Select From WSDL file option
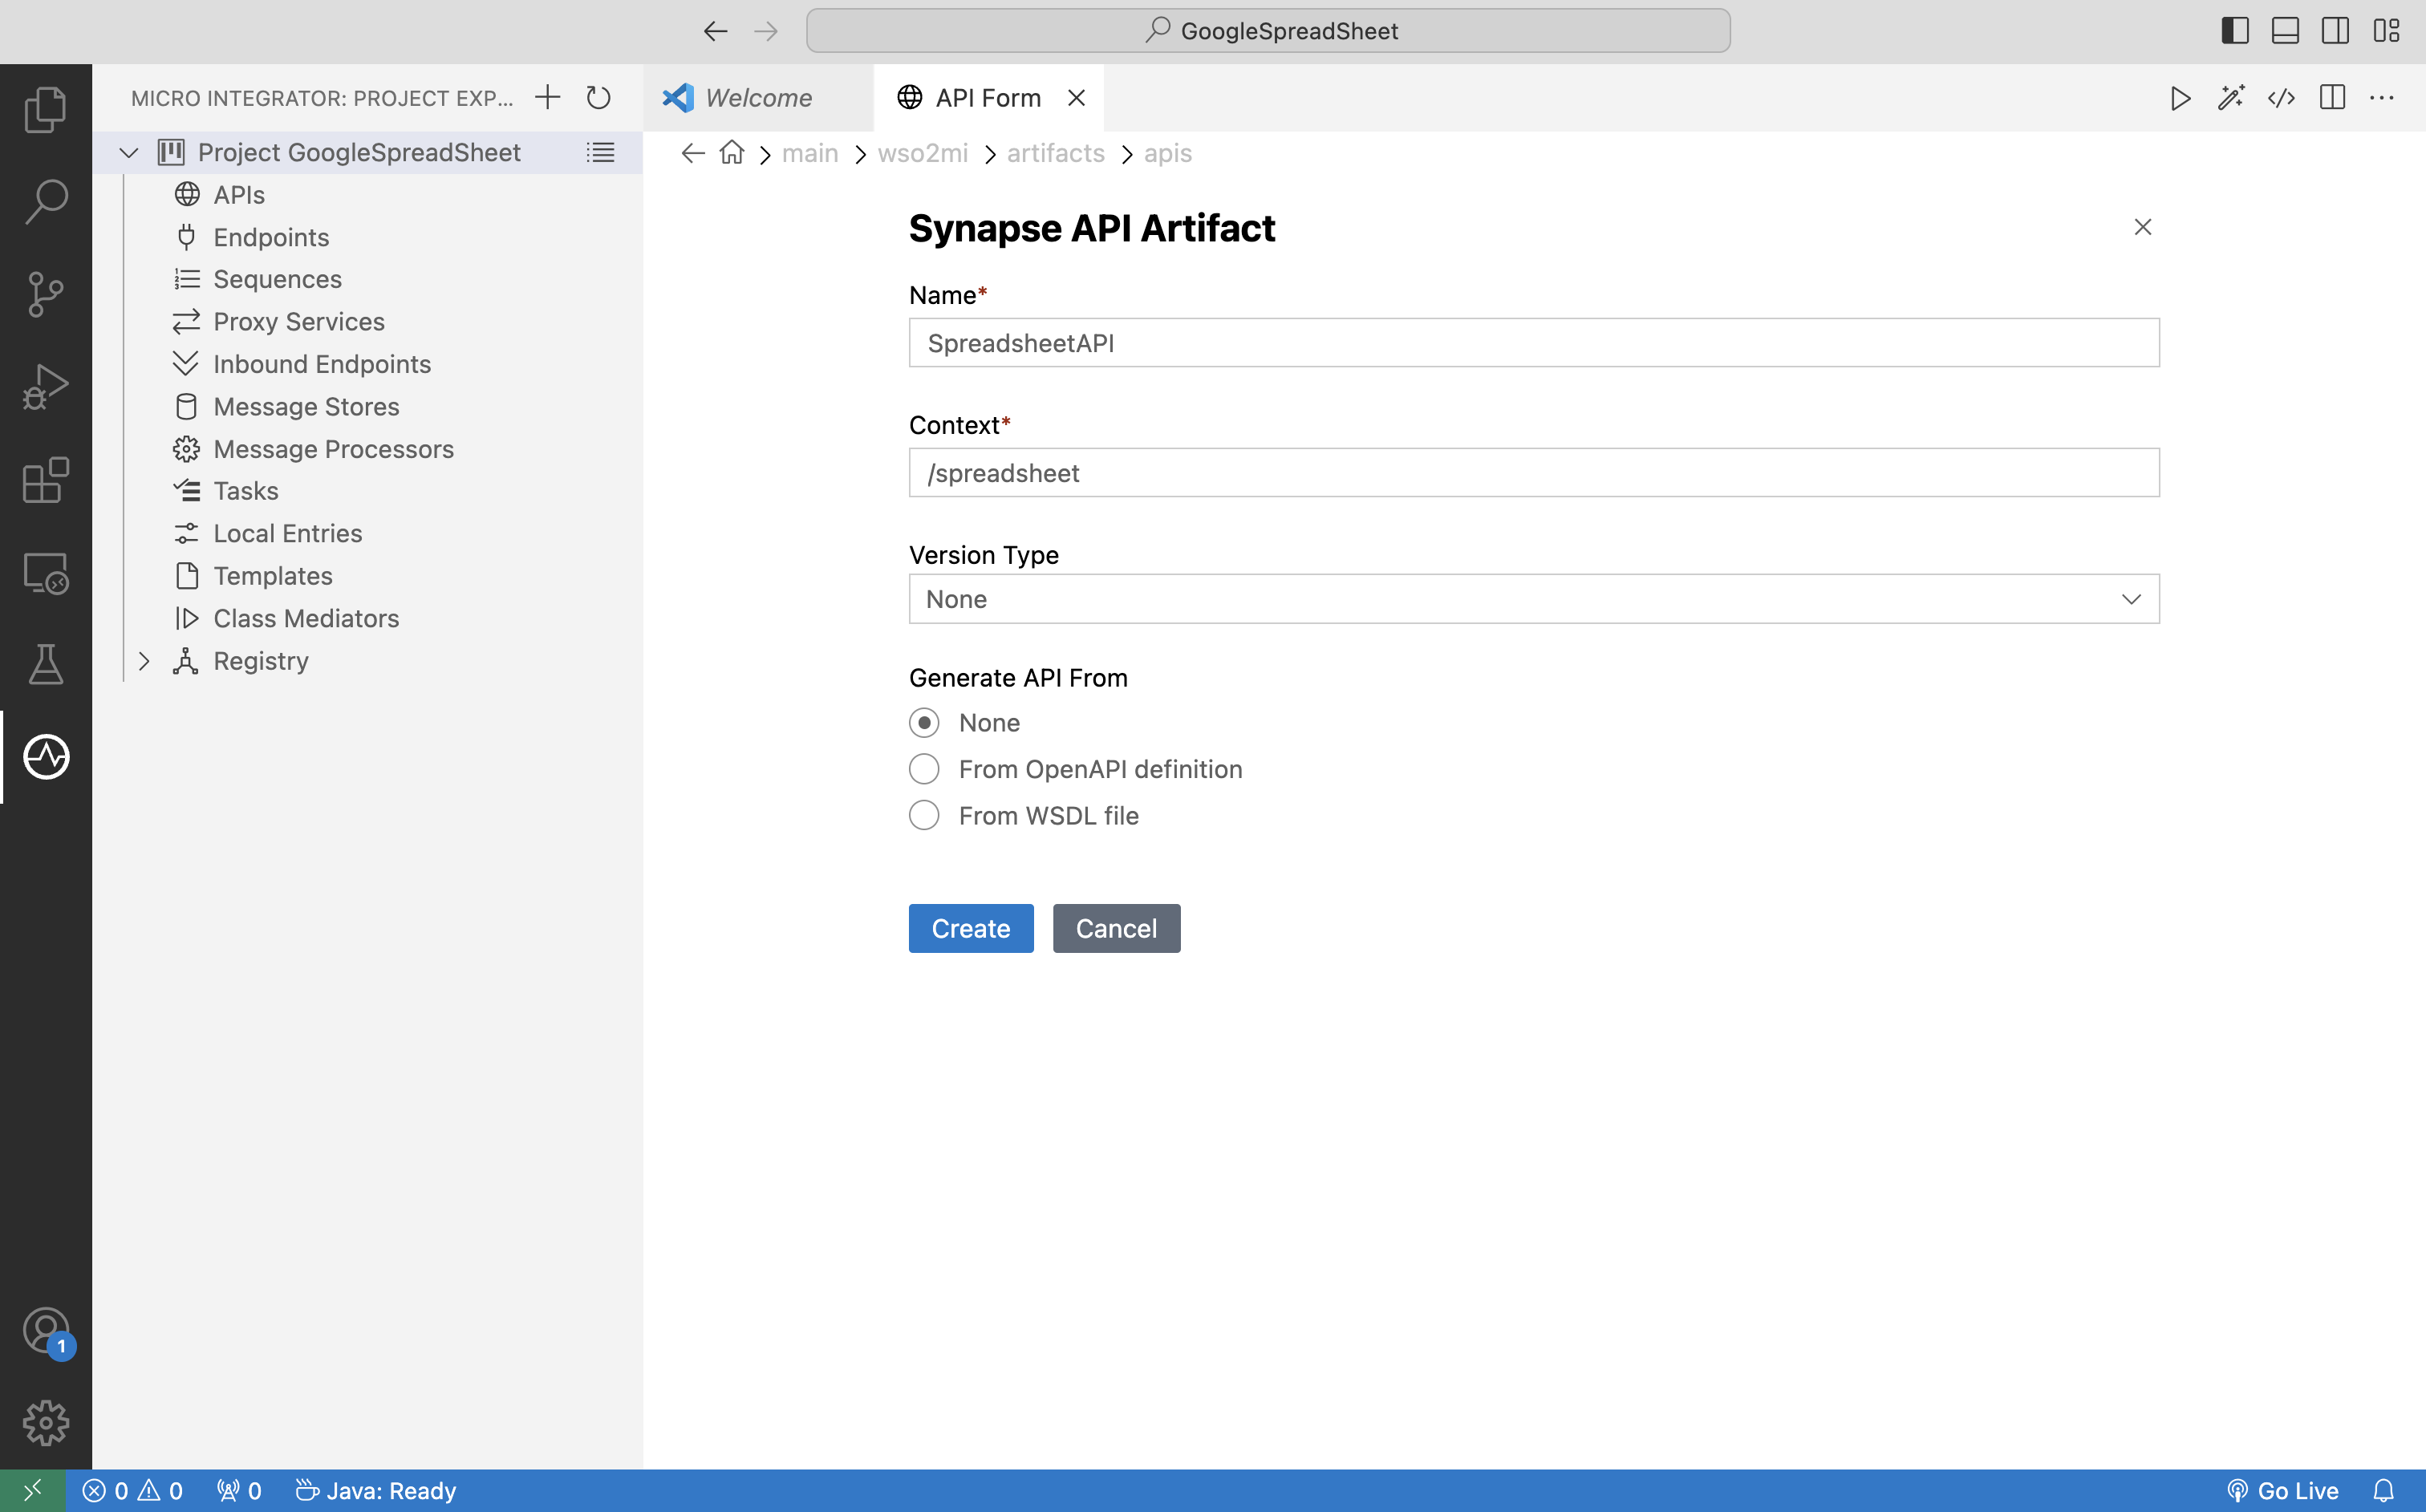Viewport: 2426px width, 1512px height. pyautogui.click(x=924, y=816)
